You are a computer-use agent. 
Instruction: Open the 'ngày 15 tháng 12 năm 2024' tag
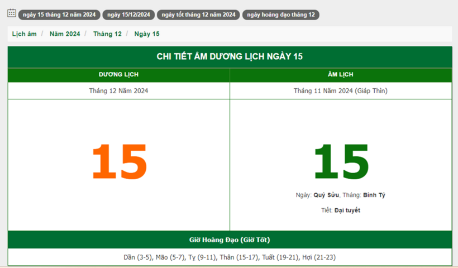59,15
